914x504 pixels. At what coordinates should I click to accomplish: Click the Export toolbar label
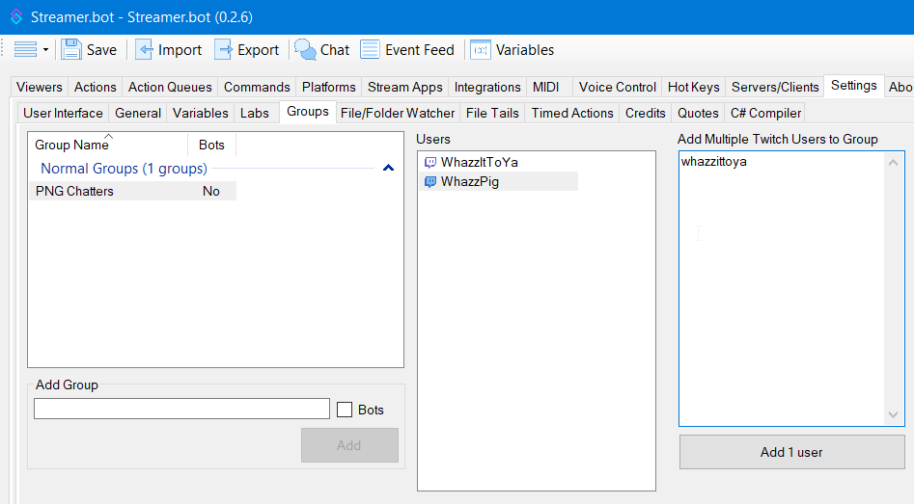point(259,50)
